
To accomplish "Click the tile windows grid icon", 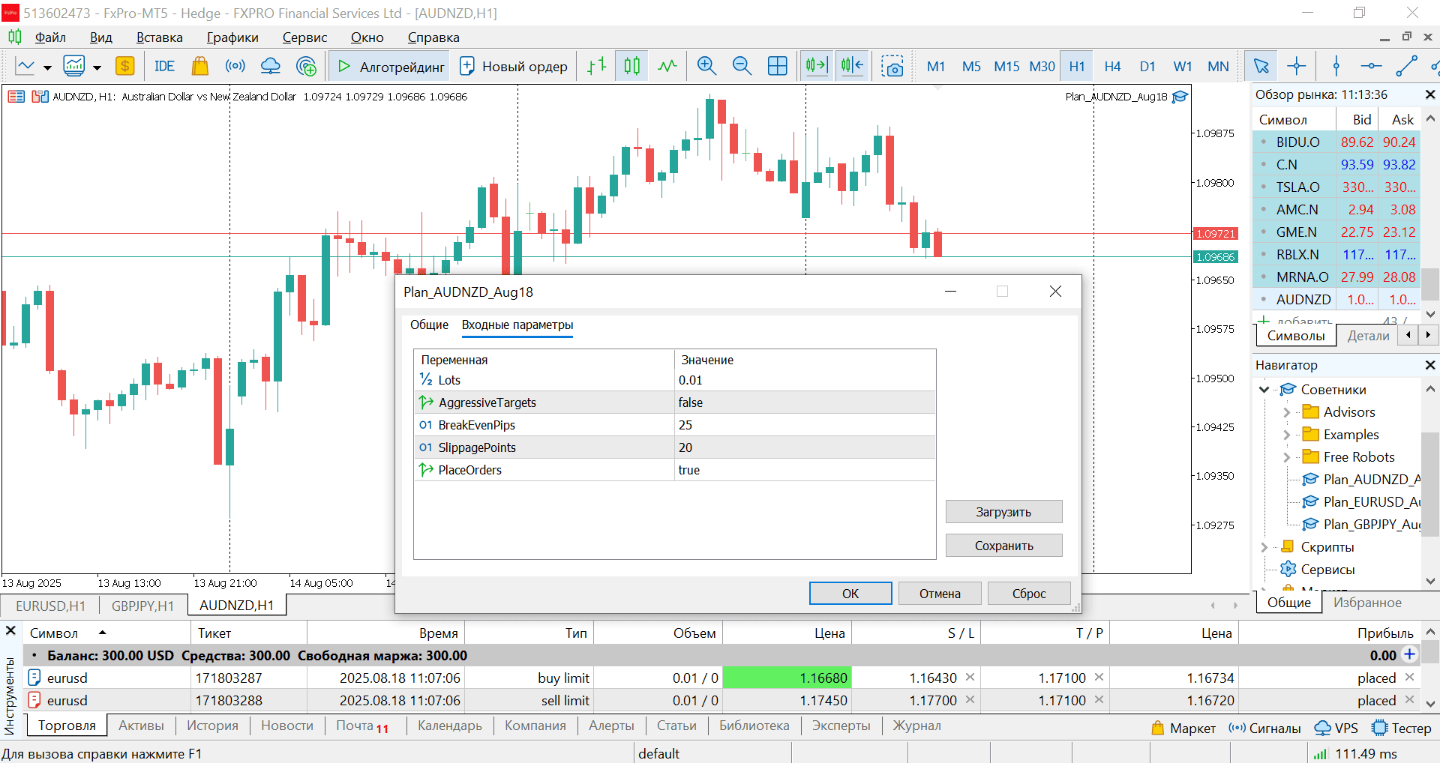I will (x=778, y=66).
